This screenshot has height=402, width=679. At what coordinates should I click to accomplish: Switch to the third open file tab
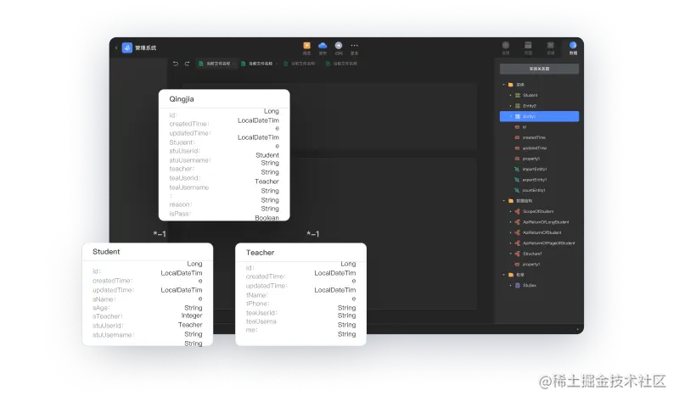[300, 64]
